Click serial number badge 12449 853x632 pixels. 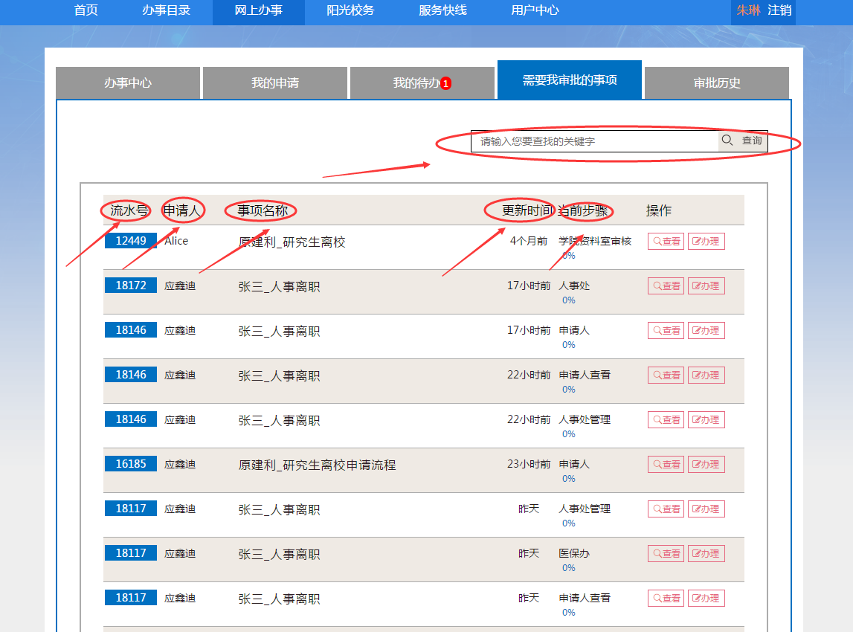pos(131,241)
